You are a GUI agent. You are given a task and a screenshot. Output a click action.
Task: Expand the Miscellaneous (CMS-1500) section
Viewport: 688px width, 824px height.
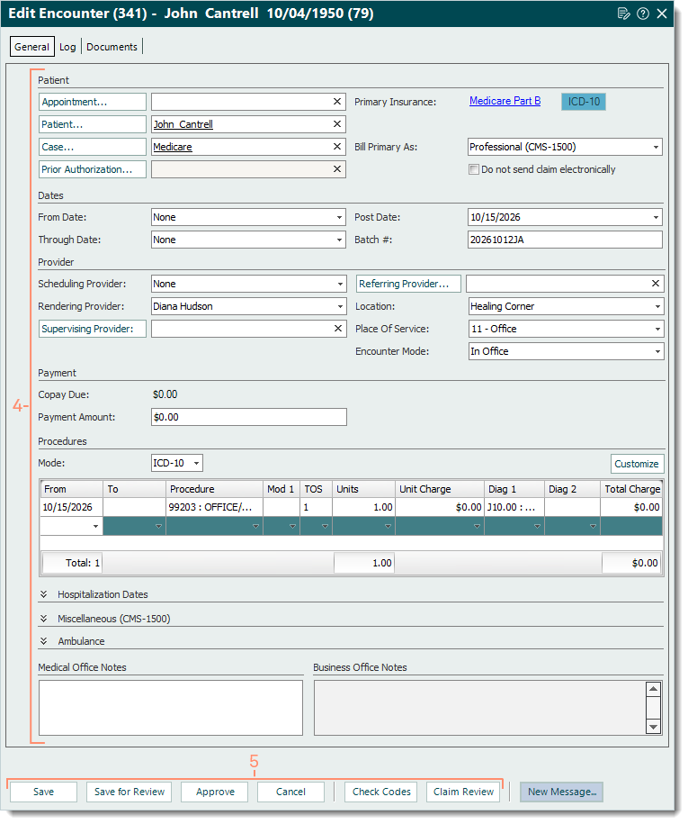(x=44, y=619)
